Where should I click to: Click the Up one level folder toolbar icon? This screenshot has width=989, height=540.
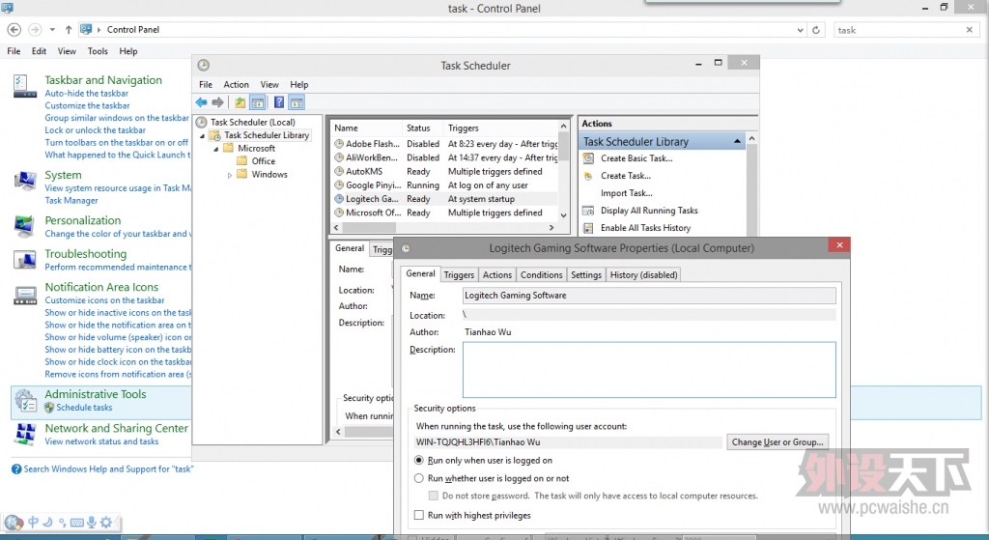click(x=240, y=102)
